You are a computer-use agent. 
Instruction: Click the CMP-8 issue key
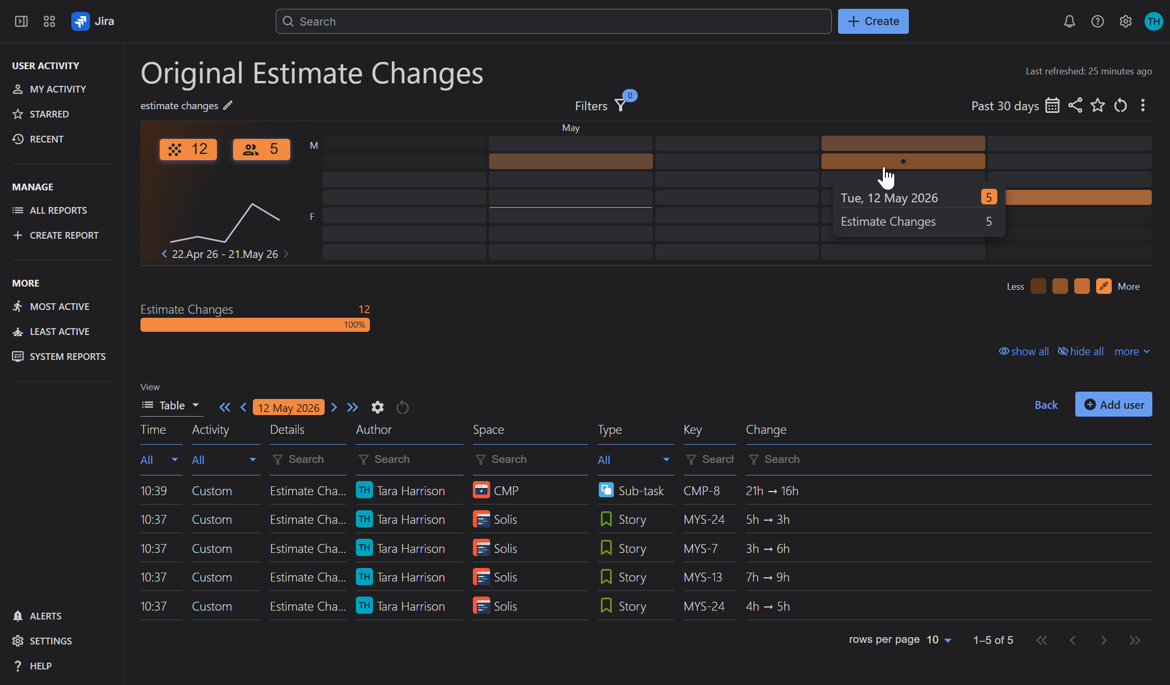click(x=701, y=490)
